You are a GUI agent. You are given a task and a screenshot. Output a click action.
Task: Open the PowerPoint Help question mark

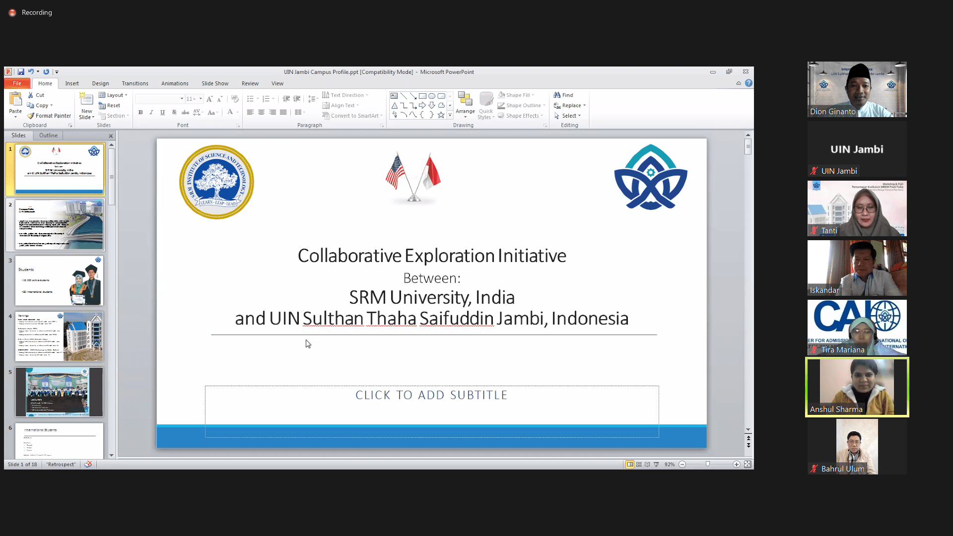(749, 83)
